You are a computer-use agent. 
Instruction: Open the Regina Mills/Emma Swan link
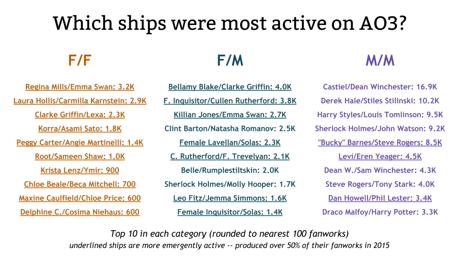tap(80, 87)
